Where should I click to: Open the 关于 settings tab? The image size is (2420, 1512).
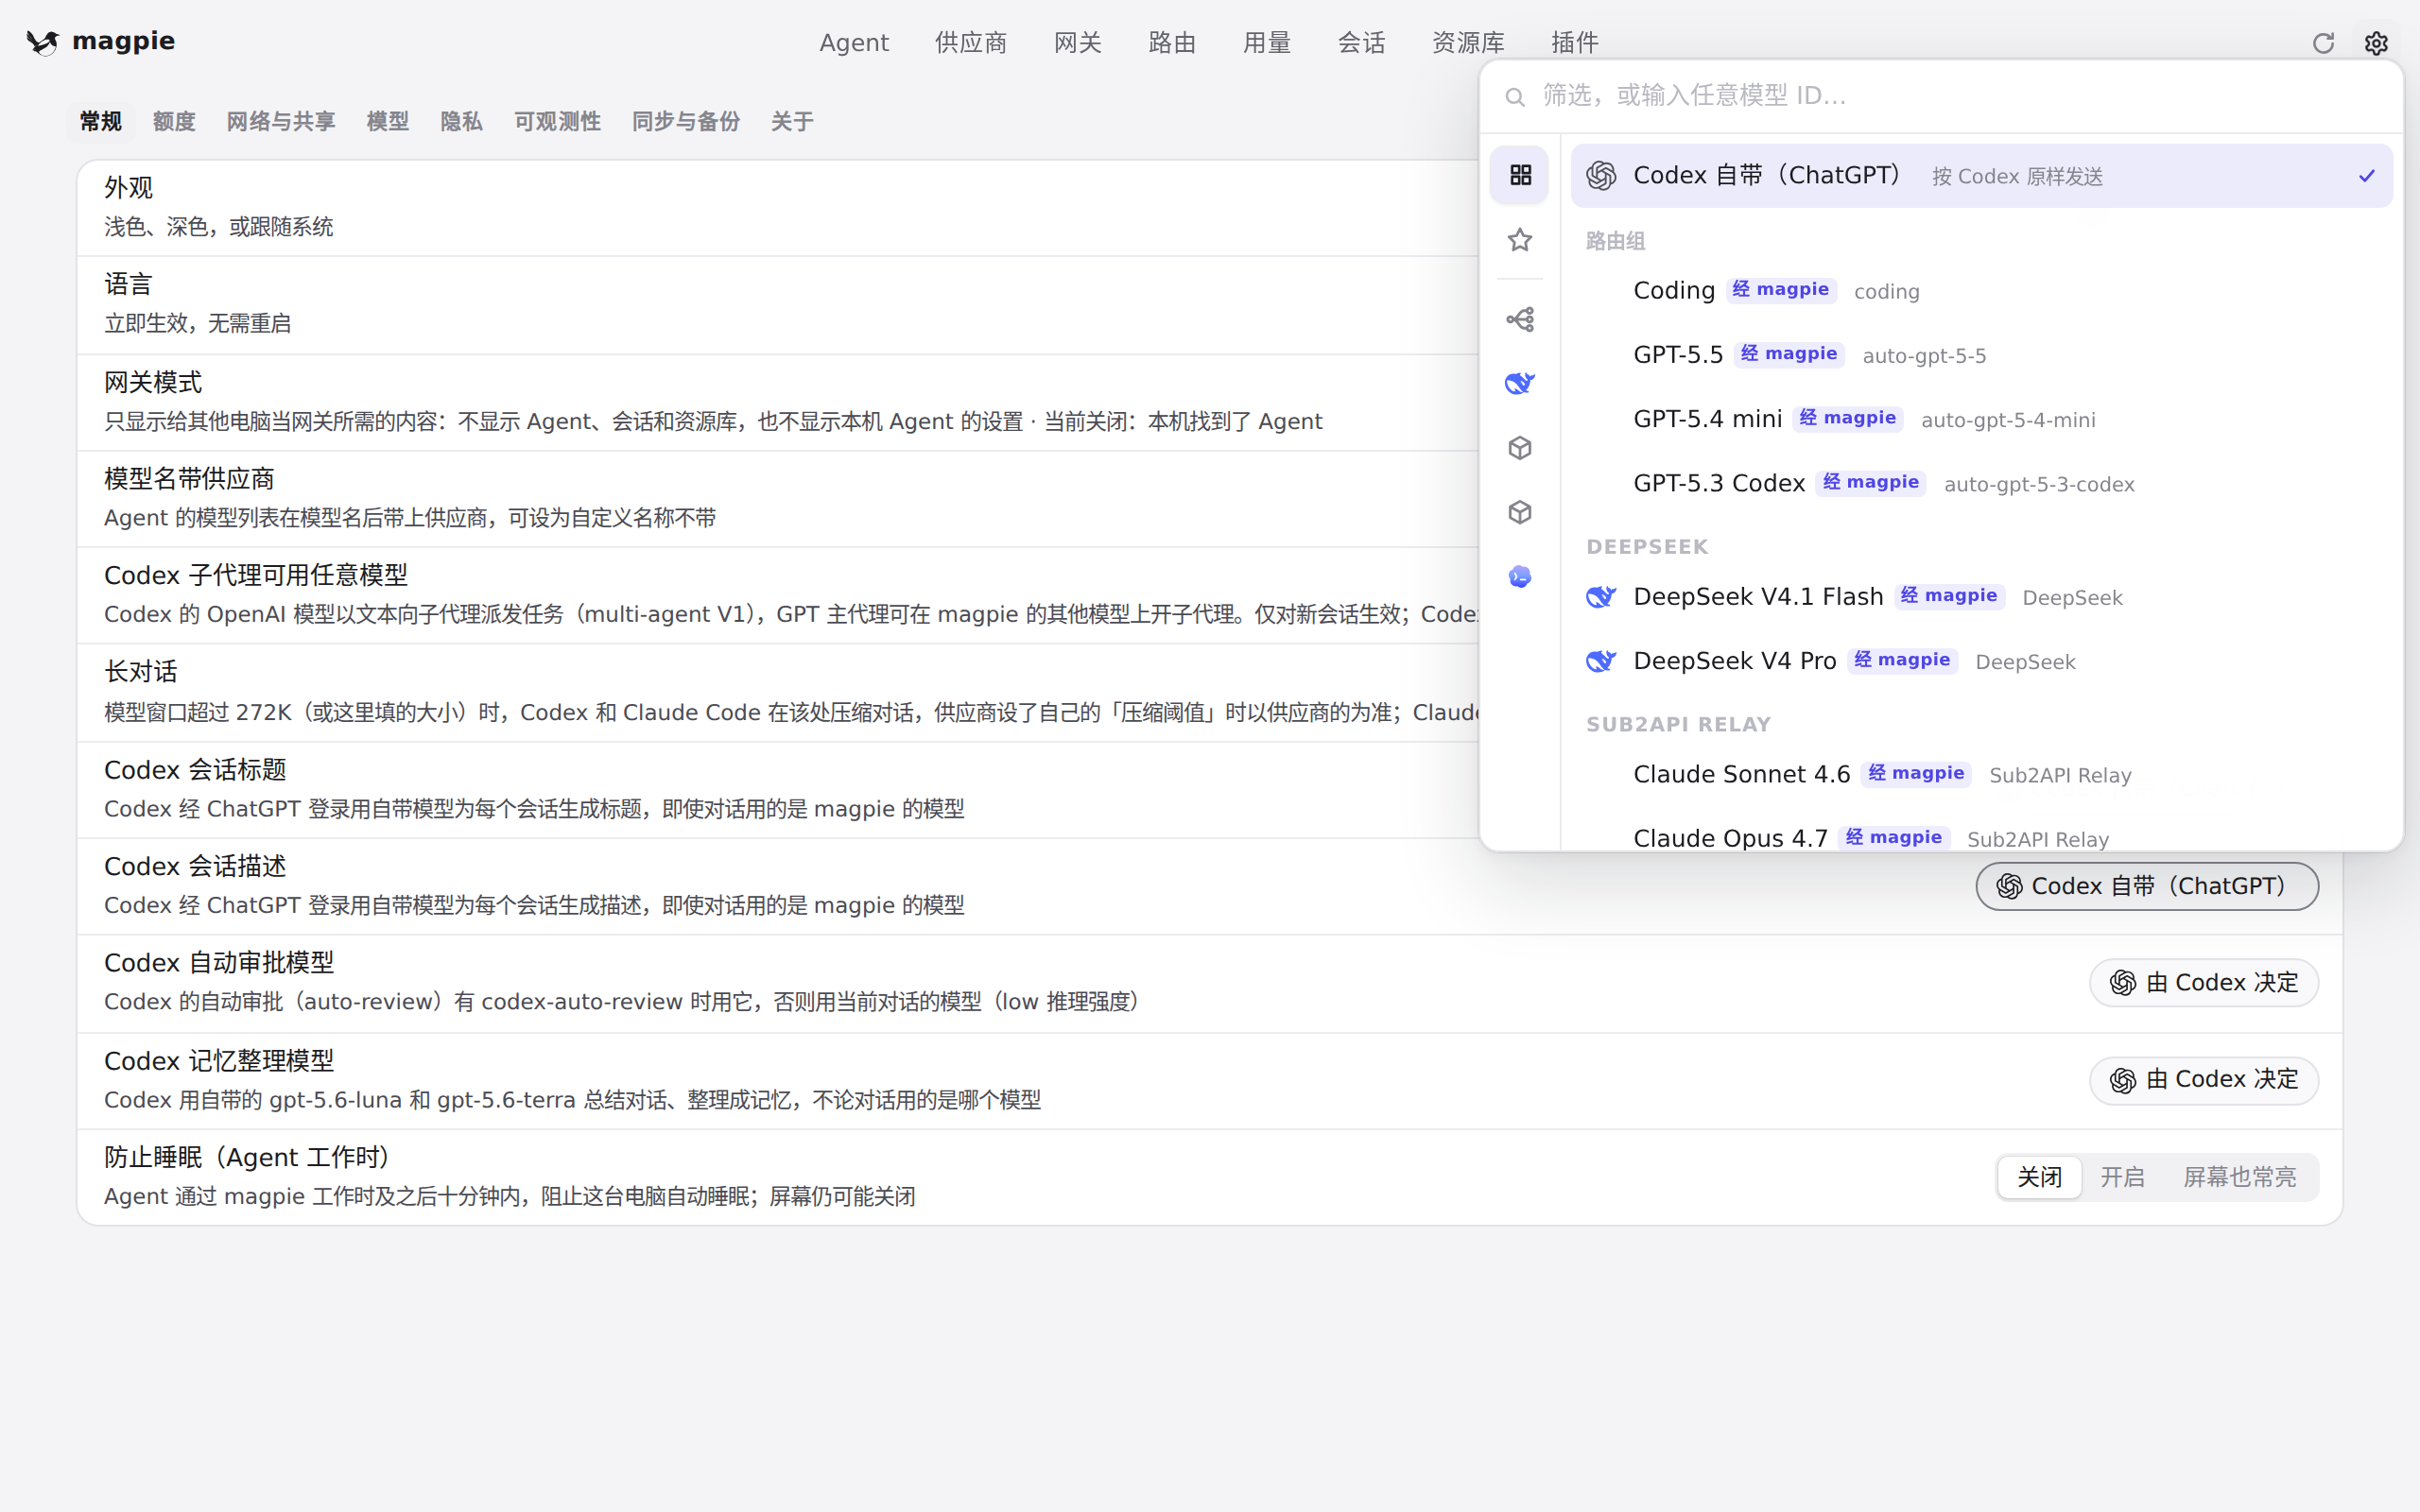[792, 122]
